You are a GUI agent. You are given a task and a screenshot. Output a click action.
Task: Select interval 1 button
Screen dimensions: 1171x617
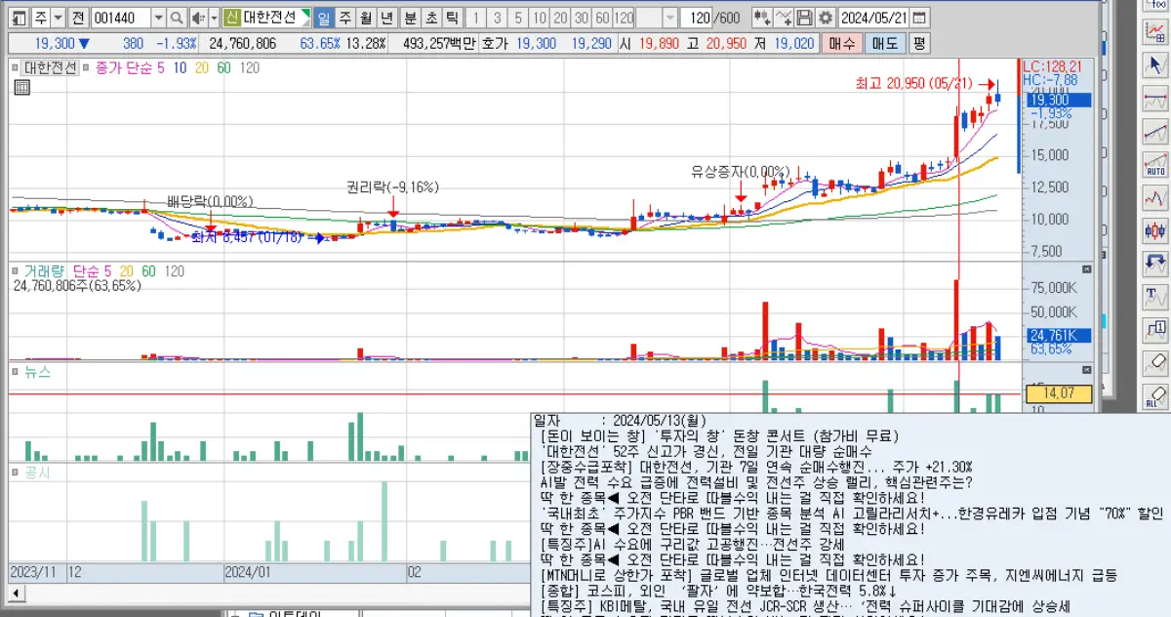point(474,19)
